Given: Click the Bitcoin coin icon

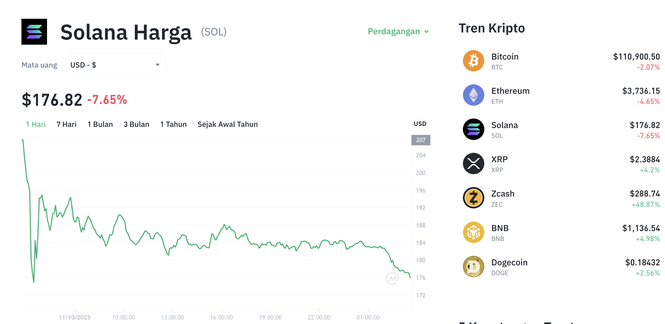Looking at the screenshot, I should coord(473,61).
